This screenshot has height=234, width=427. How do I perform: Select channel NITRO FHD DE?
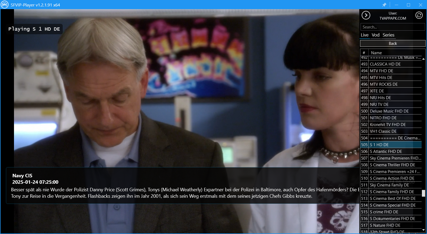click(x=391, y=118)
